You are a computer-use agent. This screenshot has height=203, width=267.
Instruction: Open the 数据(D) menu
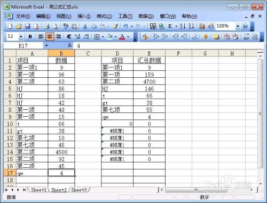(x=146, y=17)
